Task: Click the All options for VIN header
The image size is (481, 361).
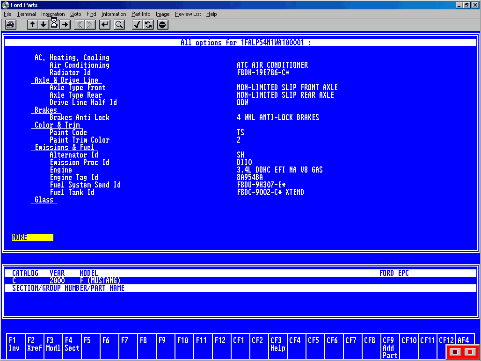Action: tap(246, 43)
